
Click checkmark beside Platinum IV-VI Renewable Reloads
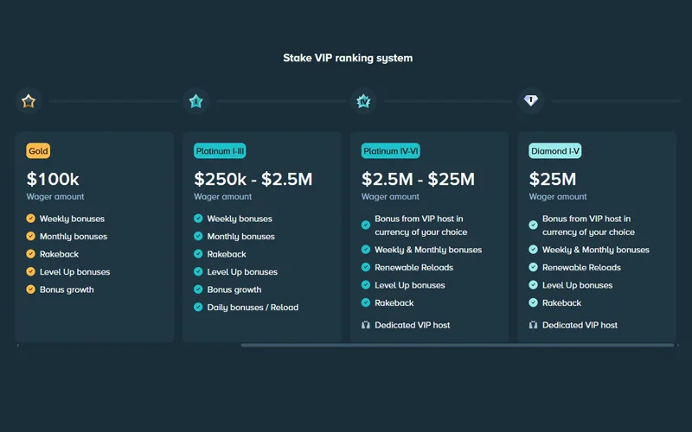[365, 267]
